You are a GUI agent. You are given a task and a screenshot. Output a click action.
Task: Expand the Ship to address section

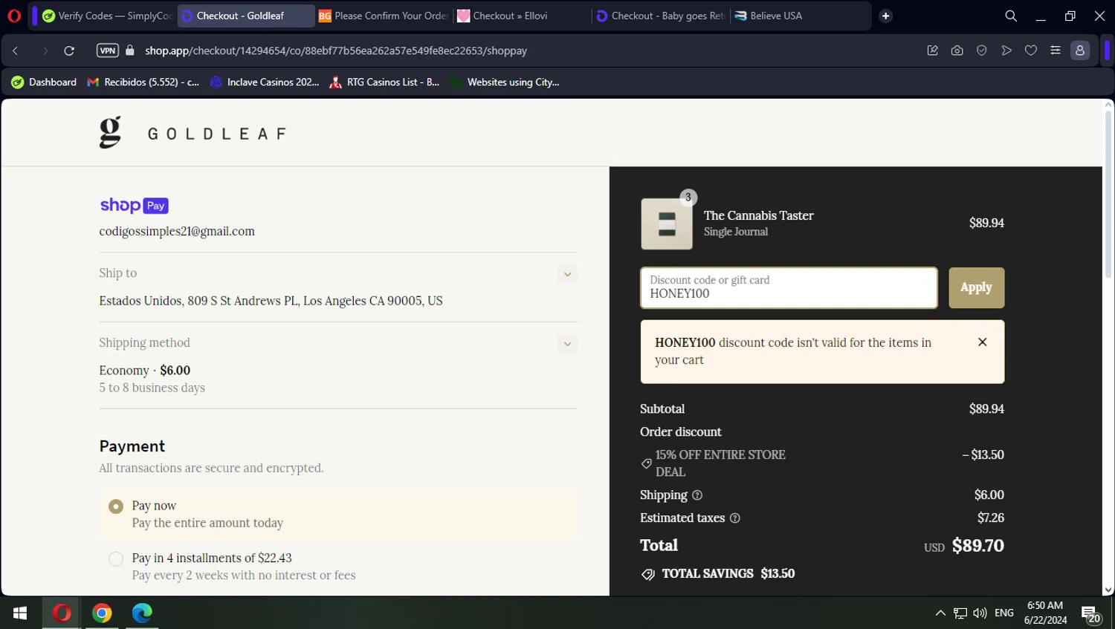pos(567,274)
